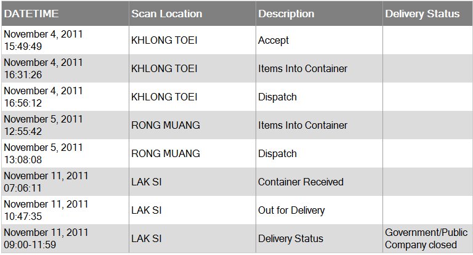Viewport: 473px width, 255px height.
Task: Click Dispatch in the 16:56:12 row
Action: pyautogui.click(x=277, y=97)
